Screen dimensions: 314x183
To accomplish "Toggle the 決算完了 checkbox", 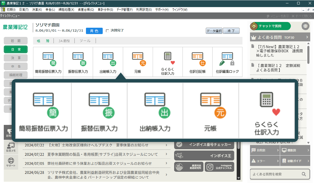I will coord(107,31).
